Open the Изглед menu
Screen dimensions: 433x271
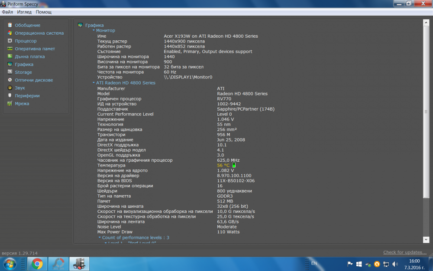click(x=24, y=12)
